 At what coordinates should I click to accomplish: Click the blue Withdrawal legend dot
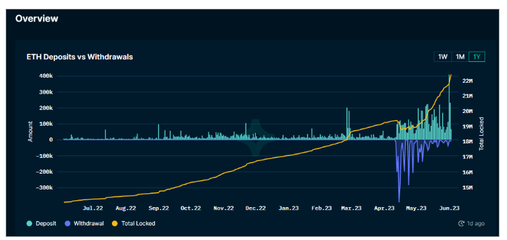coord(68,223)
